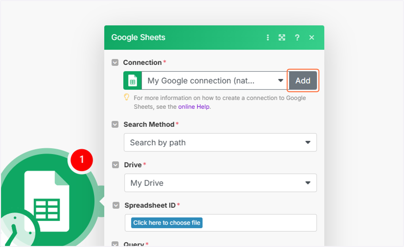
Task: Click the Click here to choose file button
Action: tap(167, 223)
